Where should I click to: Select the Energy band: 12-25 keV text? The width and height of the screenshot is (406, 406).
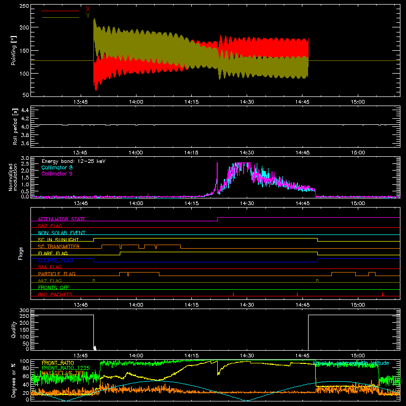(x=74, y=161)
